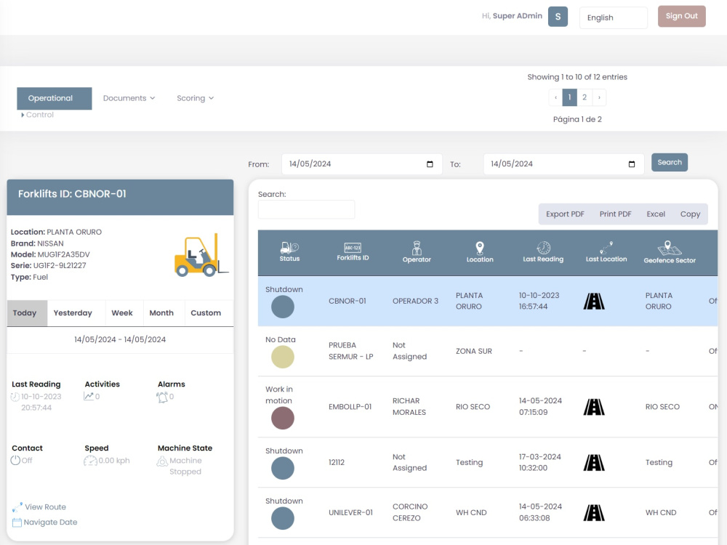Select the CBNOR-01 forklift ID cell
The height and width of the screenshot is (545, 727).
click(x=348, y=302)
